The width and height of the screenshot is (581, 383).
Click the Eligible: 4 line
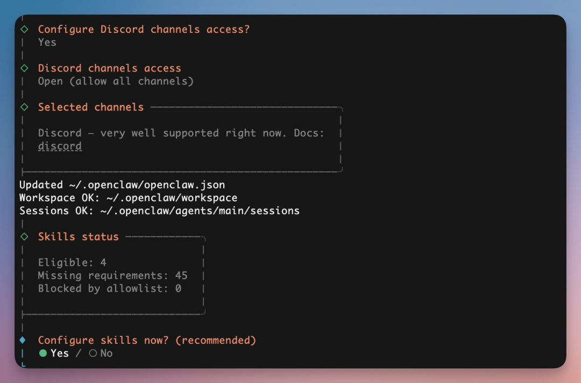click(x=72, y=263)
